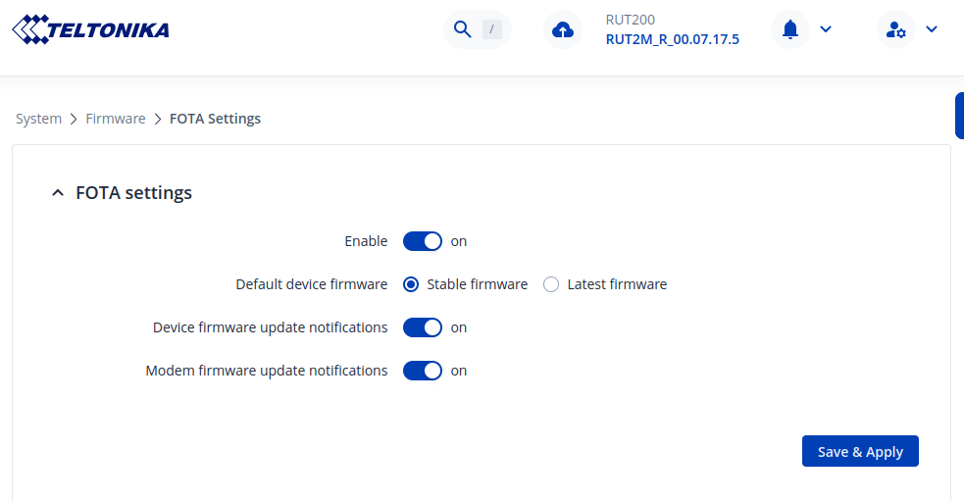The height and width of the screenshot is (501, 964).
Task: Click the slash shortcut key badge
Action: coord(491,29)
